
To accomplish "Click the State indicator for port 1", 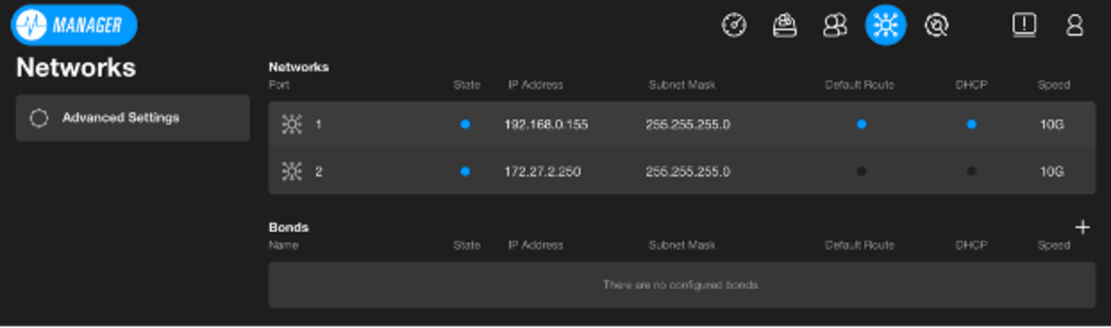I will pyautogui.click(x=465, y=124).
